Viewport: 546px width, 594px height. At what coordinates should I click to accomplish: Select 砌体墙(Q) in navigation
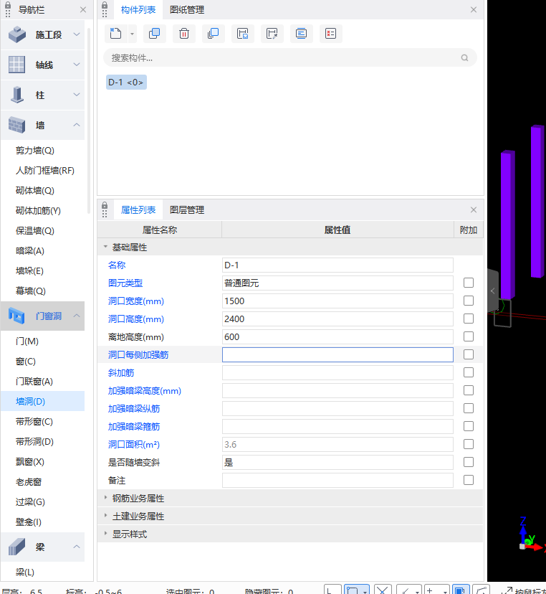(x=35, y=191)
